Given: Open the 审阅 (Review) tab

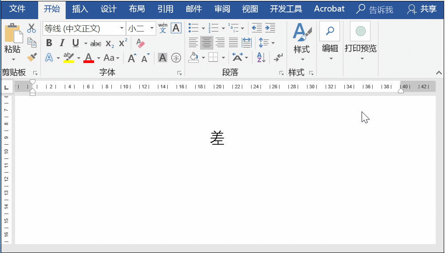Looking at the screenshot, I should 222,9.
